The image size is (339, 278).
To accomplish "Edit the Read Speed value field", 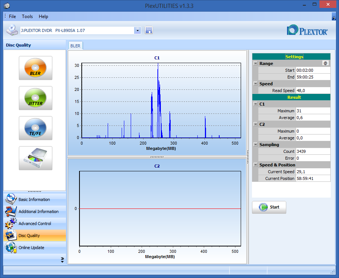I will pos(313,91).
